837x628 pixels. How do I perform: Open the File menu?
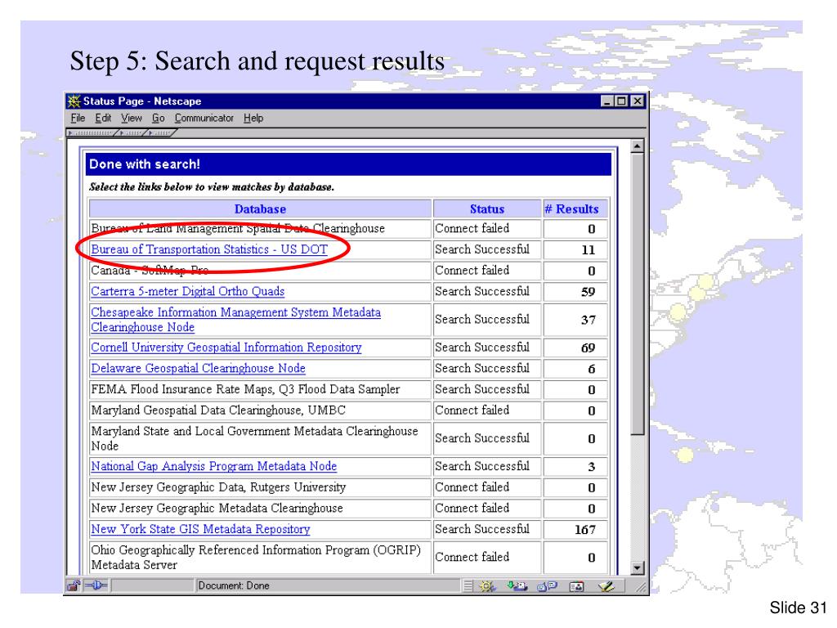[x=78, y=118]
